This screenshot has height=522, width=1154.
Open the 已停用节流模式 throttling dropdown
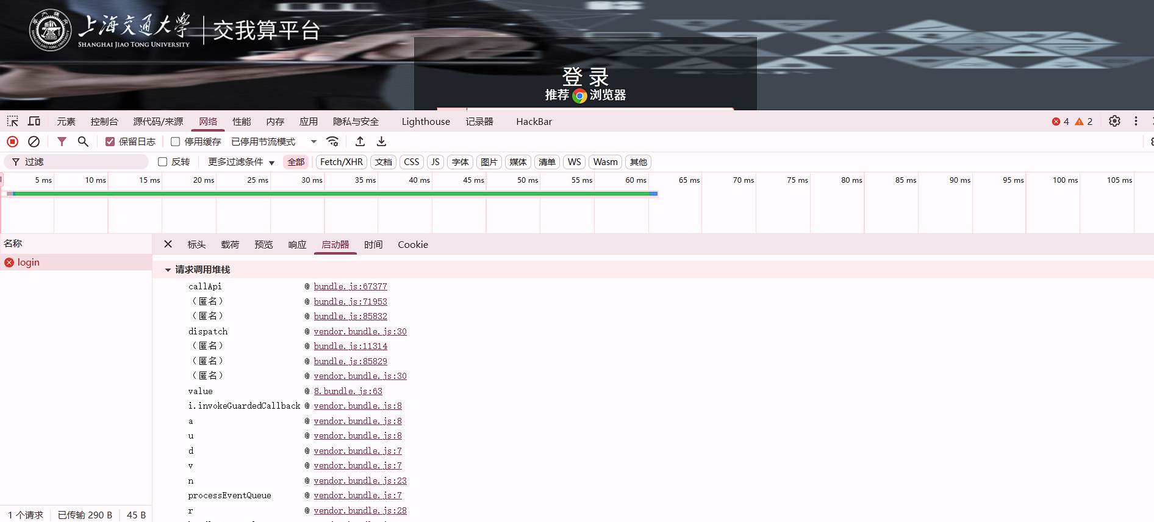274,142
